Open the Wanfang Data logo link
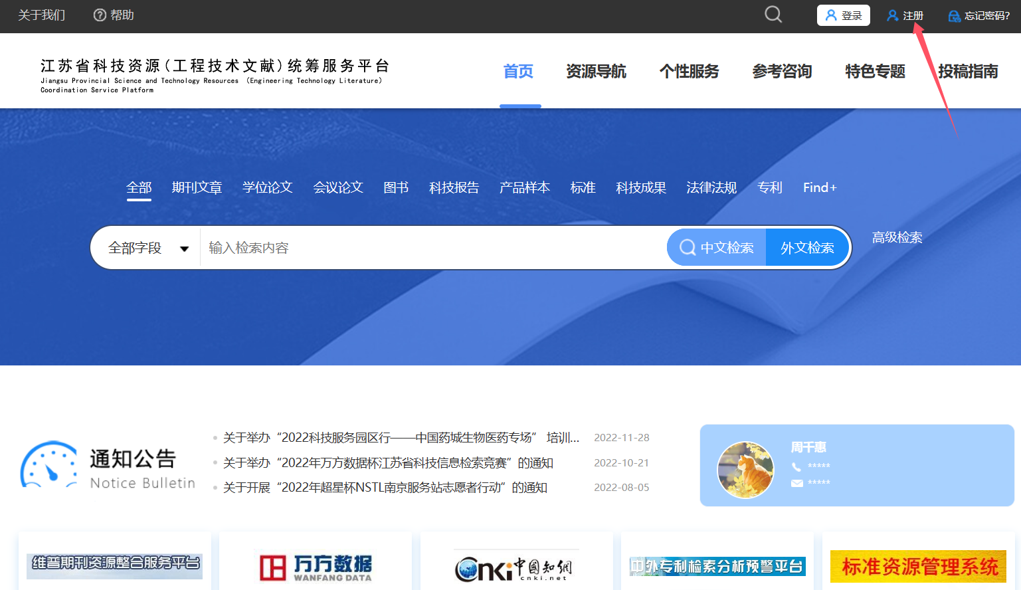The width and height of the screenshot is (1021, 590). [316, 567]
